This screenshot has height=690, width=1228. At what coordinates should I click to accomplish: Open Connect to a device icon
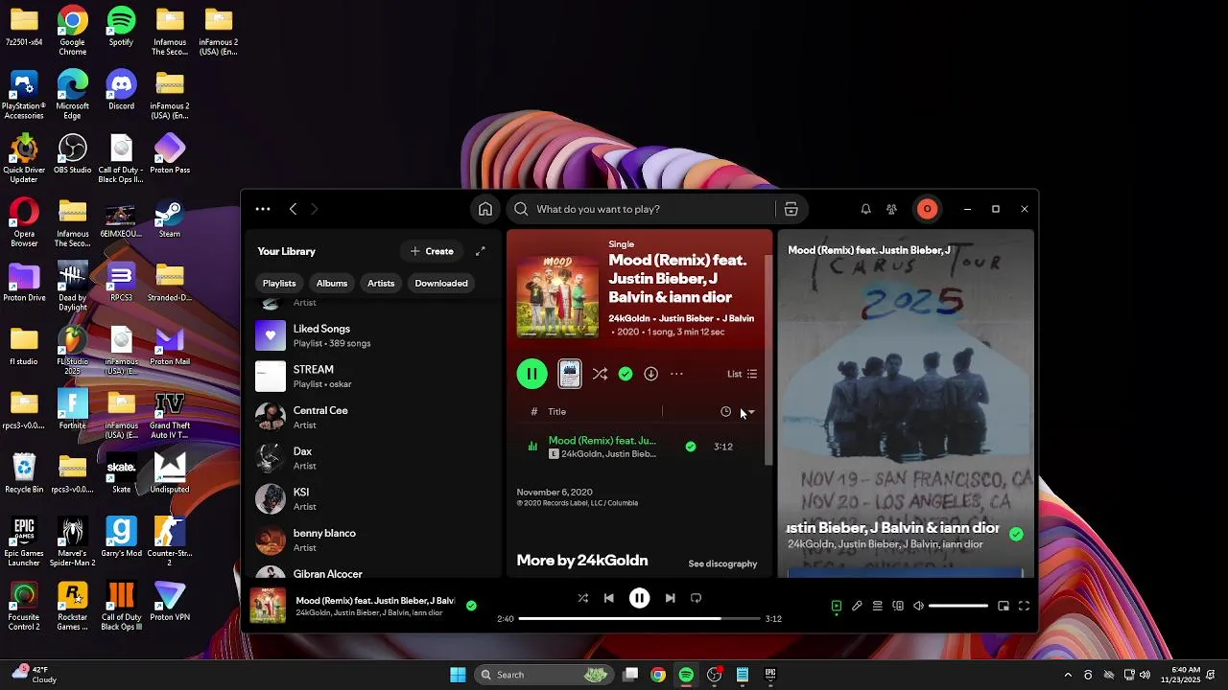898,606
